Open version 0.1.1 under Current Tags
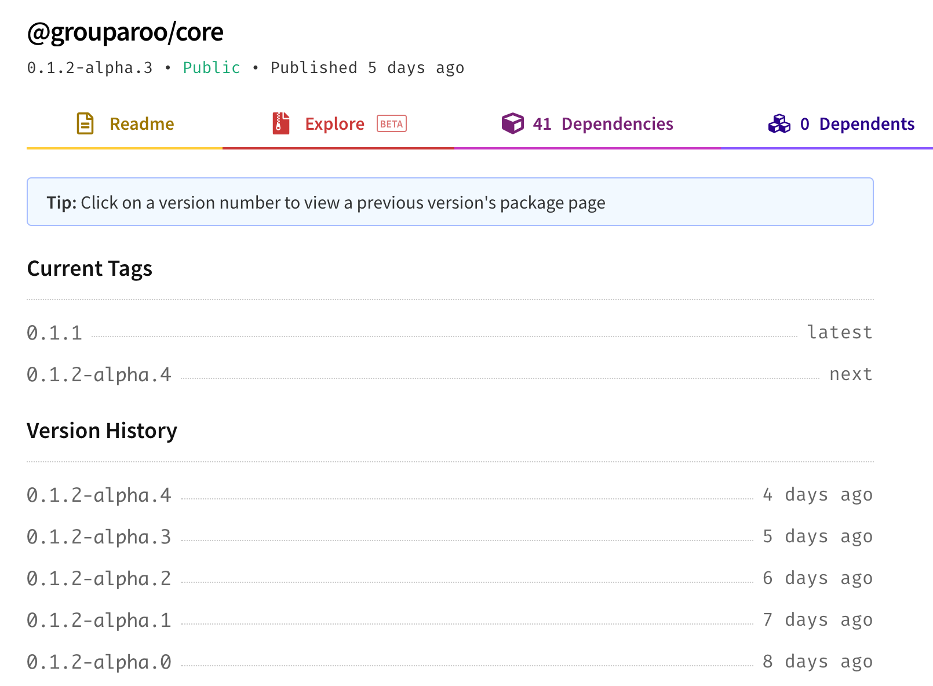The height and width of the screenshot is (686, 933). tap(54, 333)
